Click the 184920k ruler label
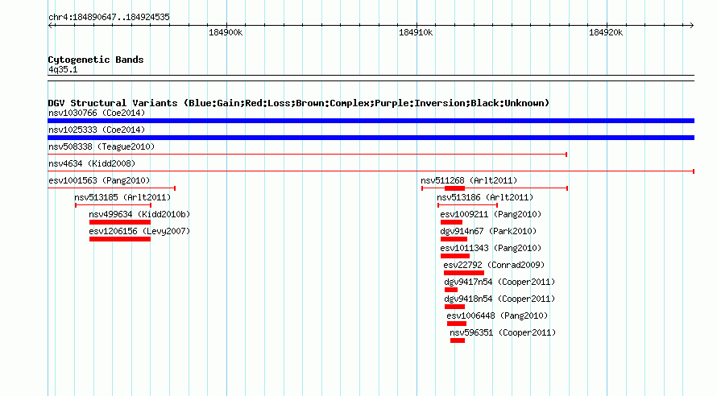Image resolution: width=717 pixels, height=396 pixels. coord(606,32)
